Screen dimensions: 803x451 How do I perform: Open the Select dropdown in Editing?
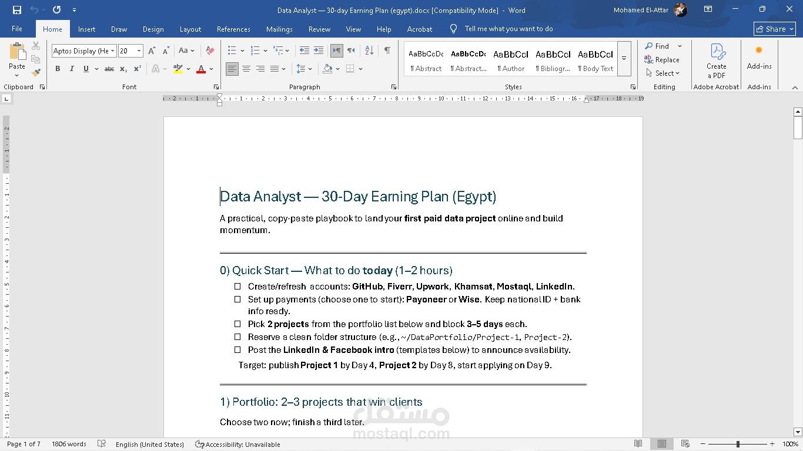coord(663,73)
